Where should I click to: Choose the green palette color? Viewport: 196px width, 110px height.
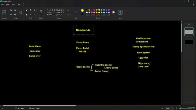[102, 10]
